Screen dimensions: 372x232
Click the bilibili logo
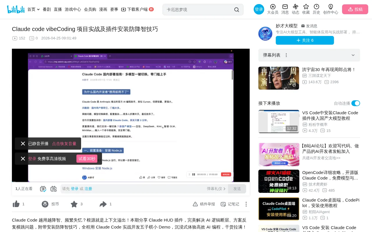(16, 9)
